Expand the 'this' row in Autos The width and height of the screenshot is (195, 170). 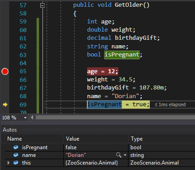coord(9,163)
